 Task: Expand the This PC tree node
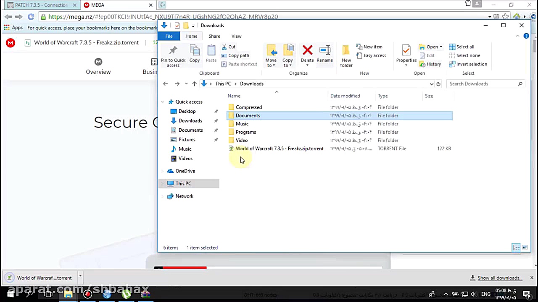(163, 184)
